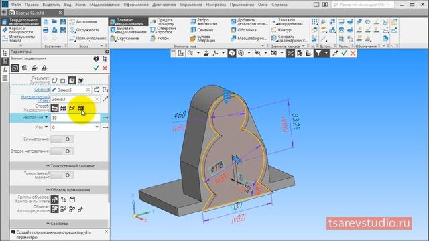Open the hide-objects eye dropdown arrow

[x=265, y=53]
